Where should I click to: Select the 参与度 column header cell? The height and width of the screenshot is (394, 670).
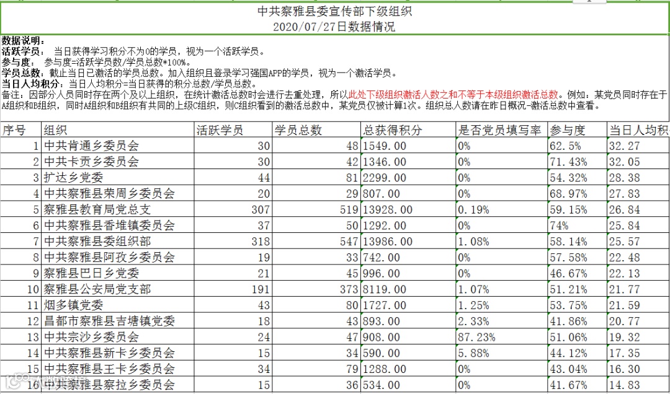(578, 130)
